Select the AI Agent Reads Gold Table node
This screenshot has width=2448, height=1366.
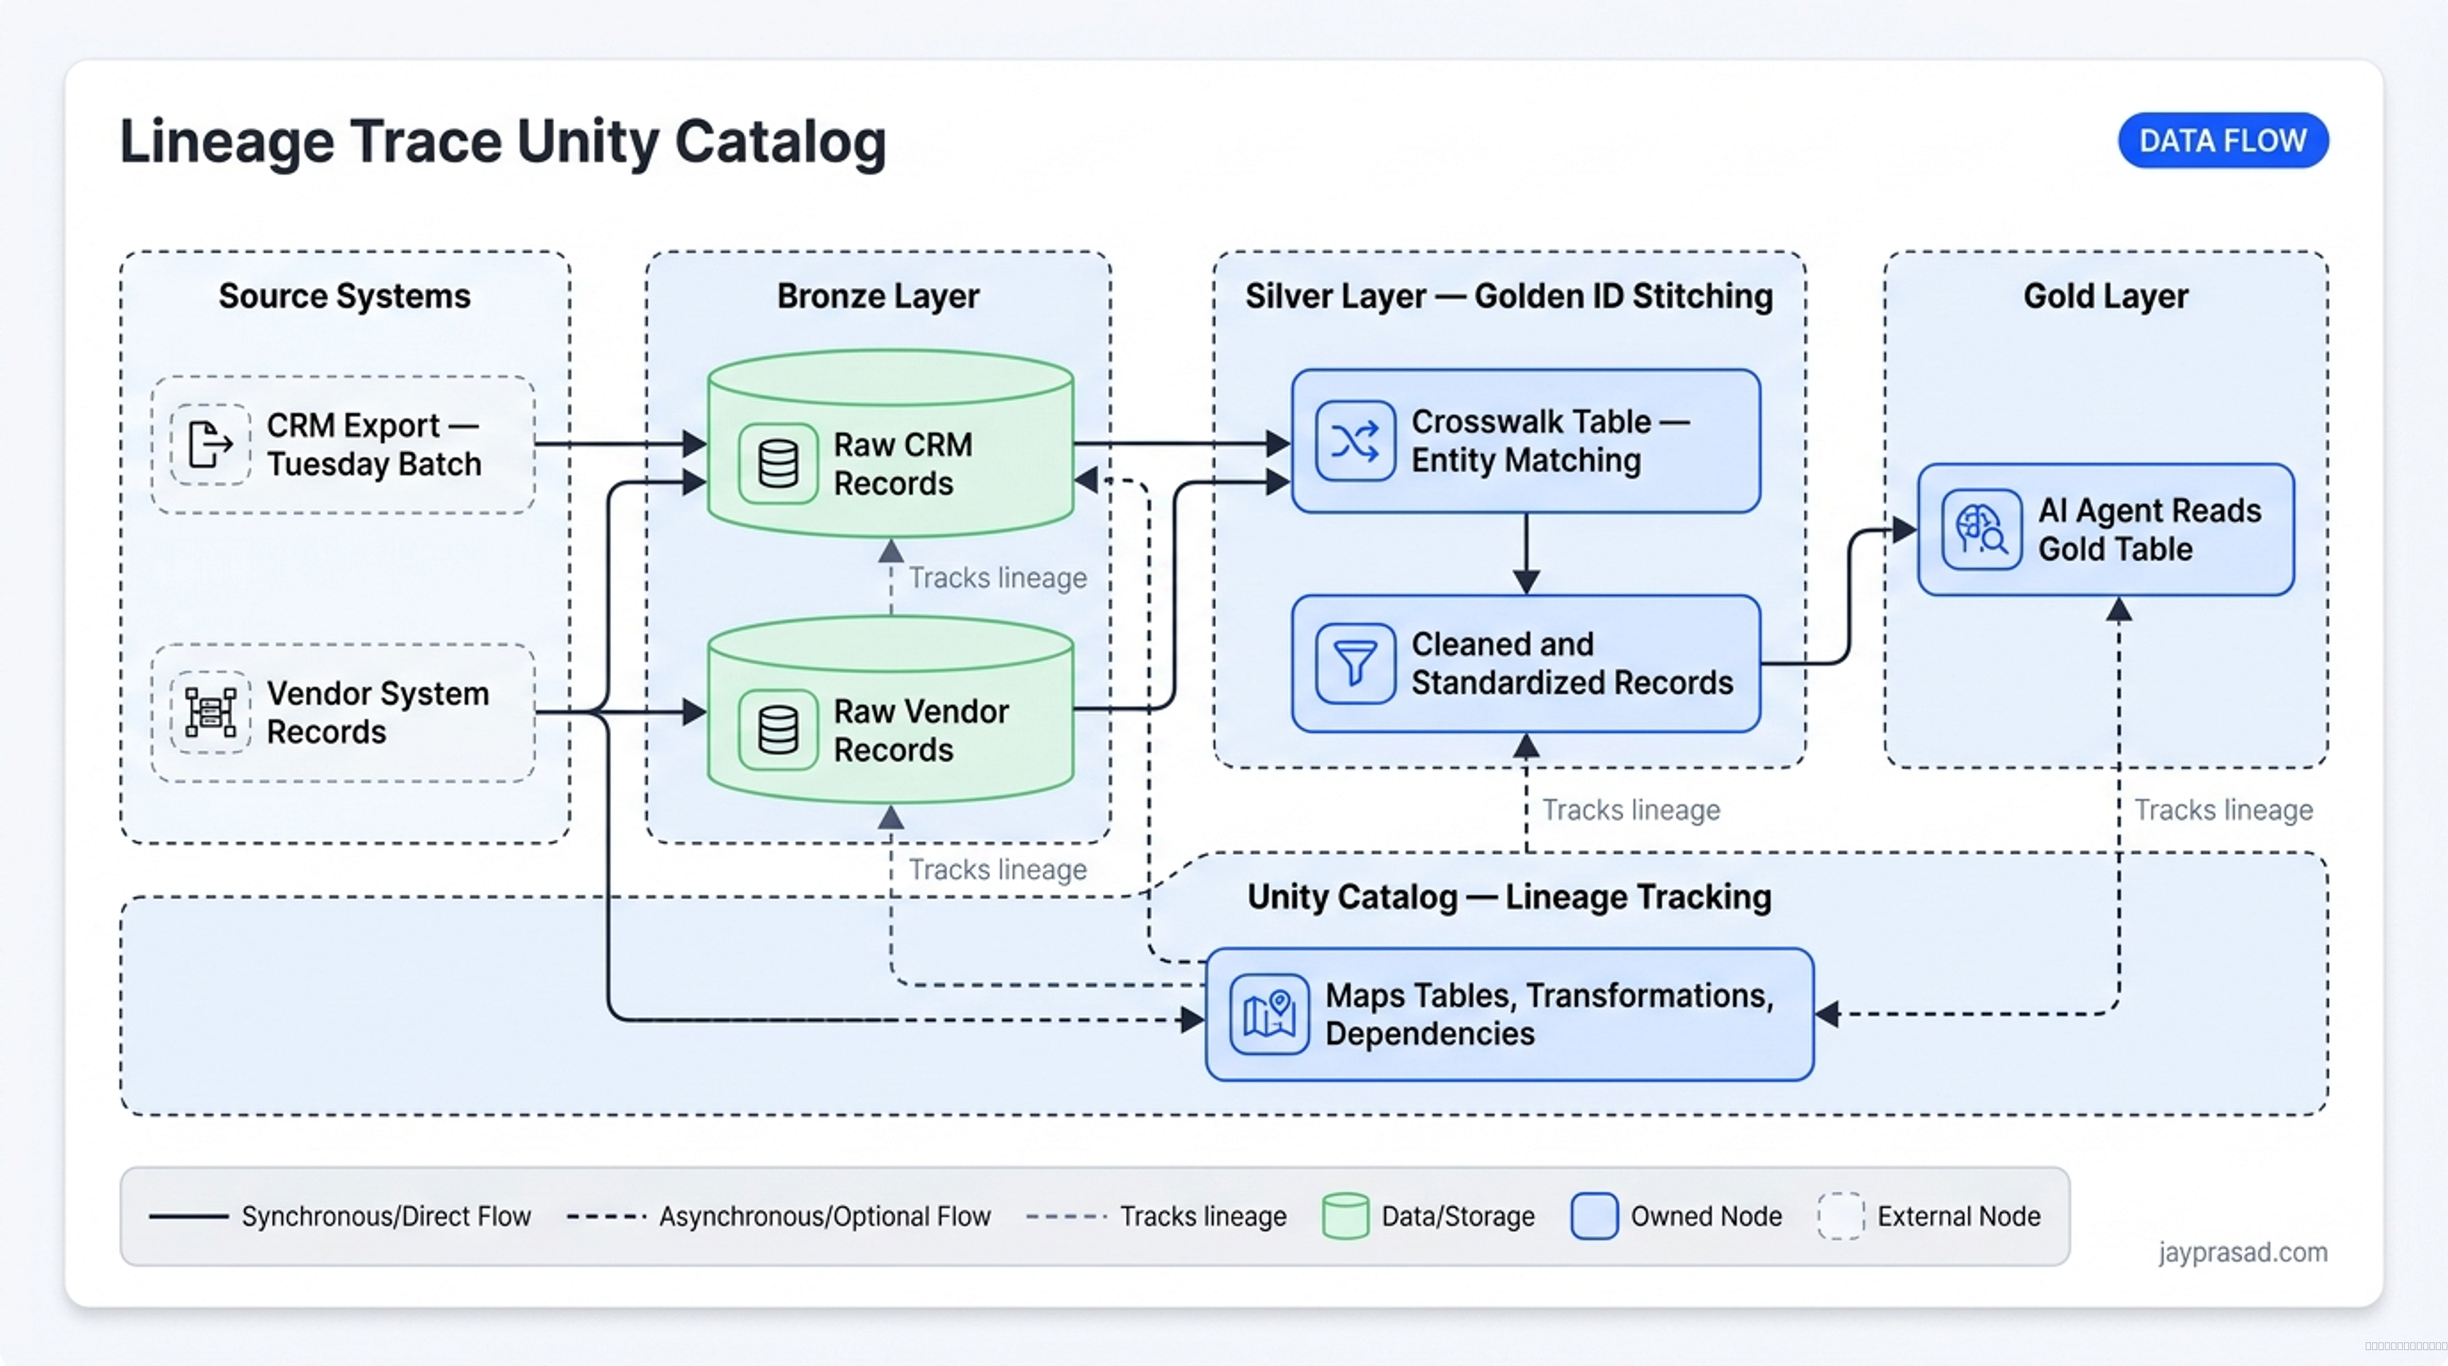2106,530
